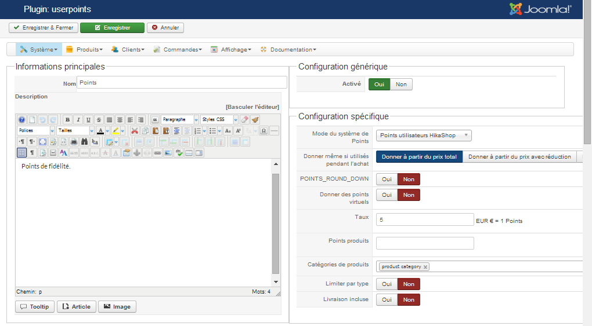Screen dimensions: 592x326
Task: Apply bold formatting in editor
Action: pos(67,120)
